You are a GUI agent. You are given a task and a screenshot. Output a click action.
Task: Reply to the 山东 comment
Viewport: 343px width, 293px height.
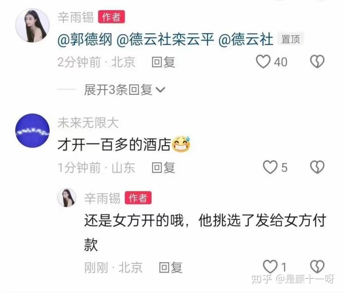pyautogui.click(x=163, y=167)
